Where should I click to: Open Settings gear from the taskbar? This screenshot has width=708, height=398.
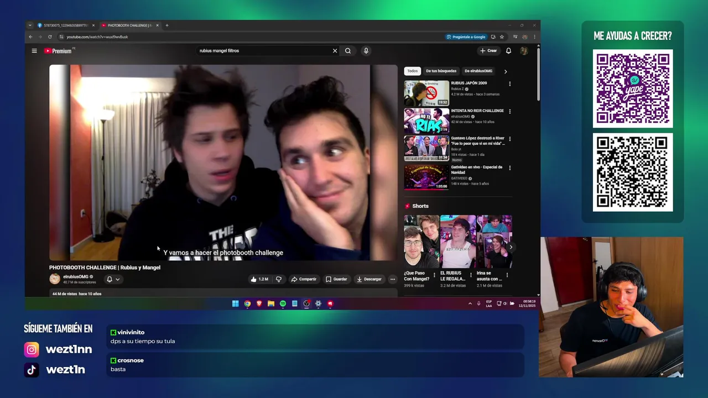pyautogui.click(x=318, y=303)
